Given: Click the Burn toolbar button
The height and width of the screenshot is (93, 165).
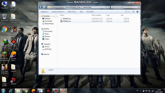Looking at the screenshot, I should [81, 12].
